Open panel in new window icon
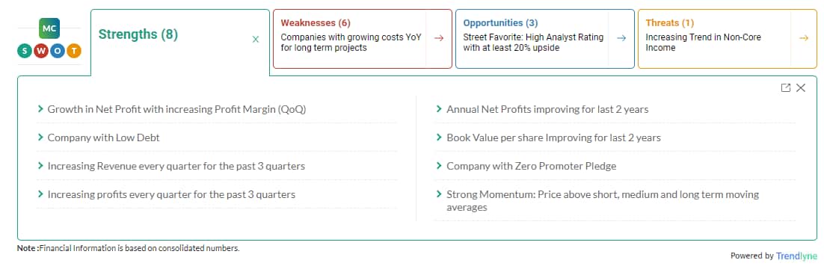Image resolution: width=824 pixels, height=269 pixels. [786, 87]
